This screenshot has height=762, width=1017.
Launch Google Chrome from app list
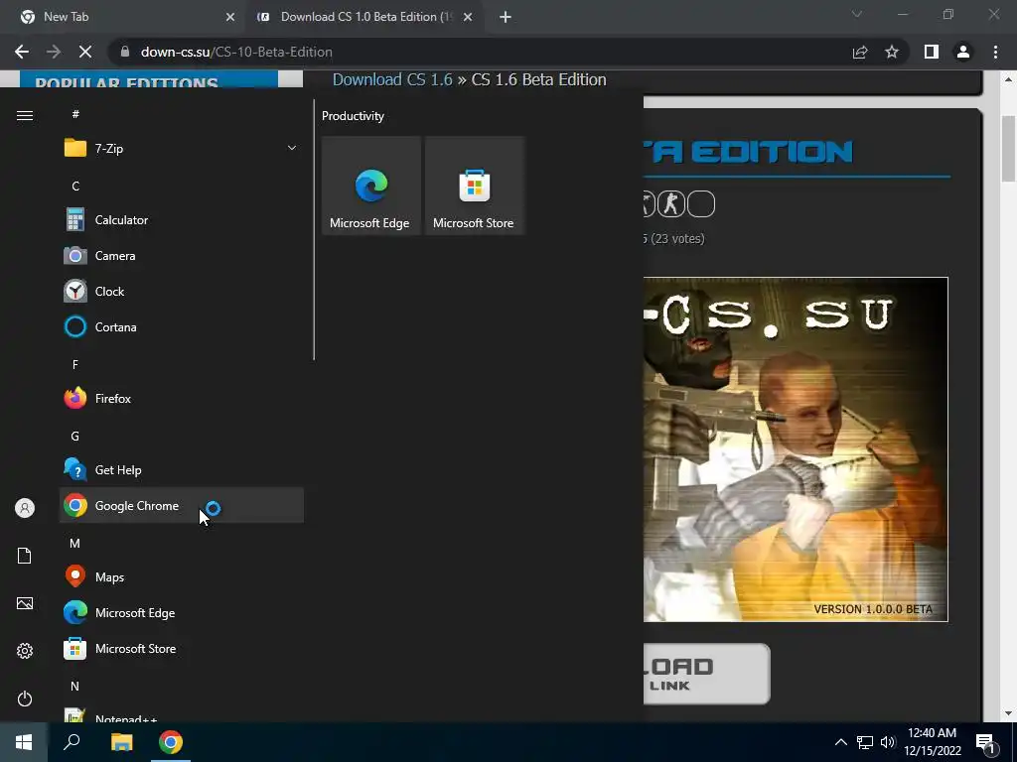[181, 505]
